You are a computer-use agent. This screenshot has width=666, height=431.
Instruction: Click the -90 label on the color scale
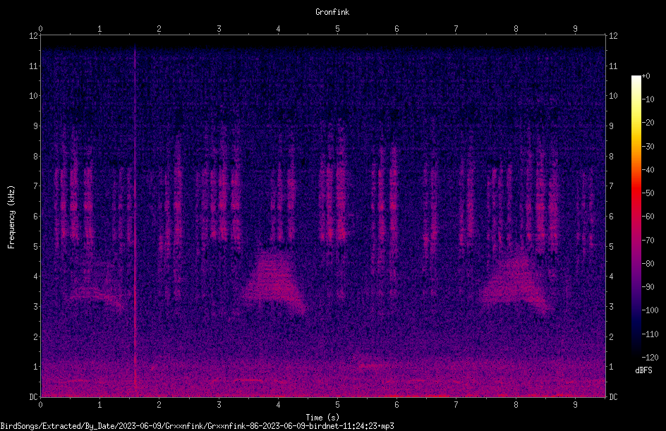pos(648,287)
